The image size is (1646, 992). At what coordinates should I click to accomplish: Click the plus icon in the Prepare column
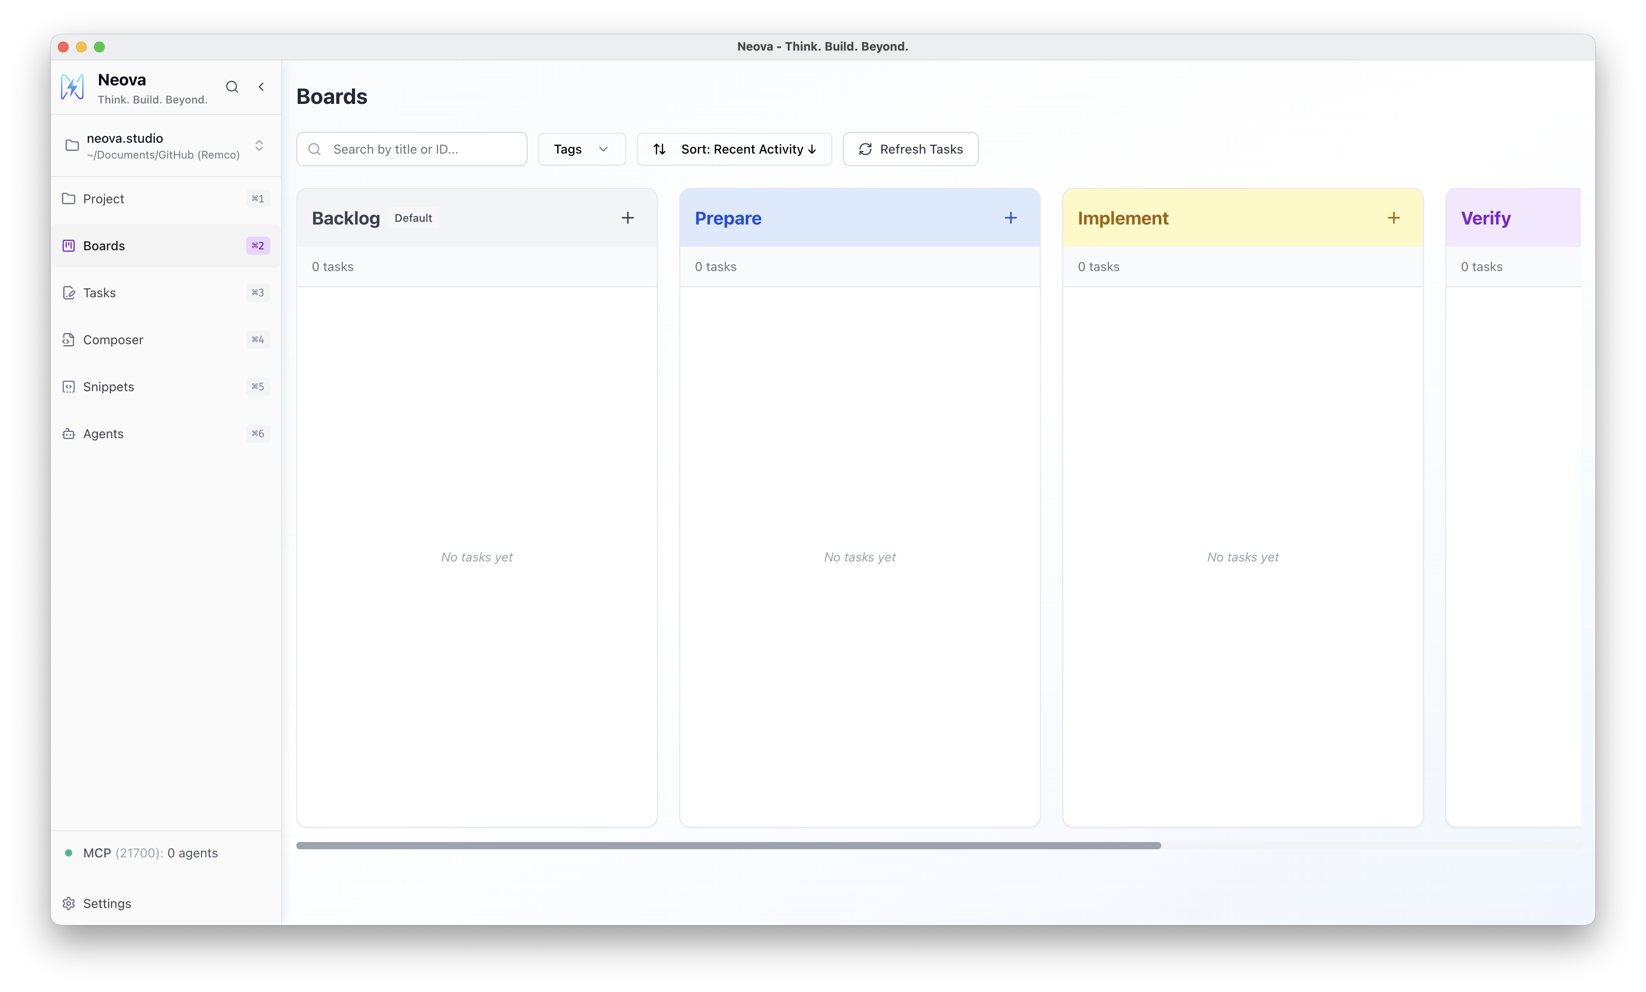pyautogui.click(x=1010, y=218)
